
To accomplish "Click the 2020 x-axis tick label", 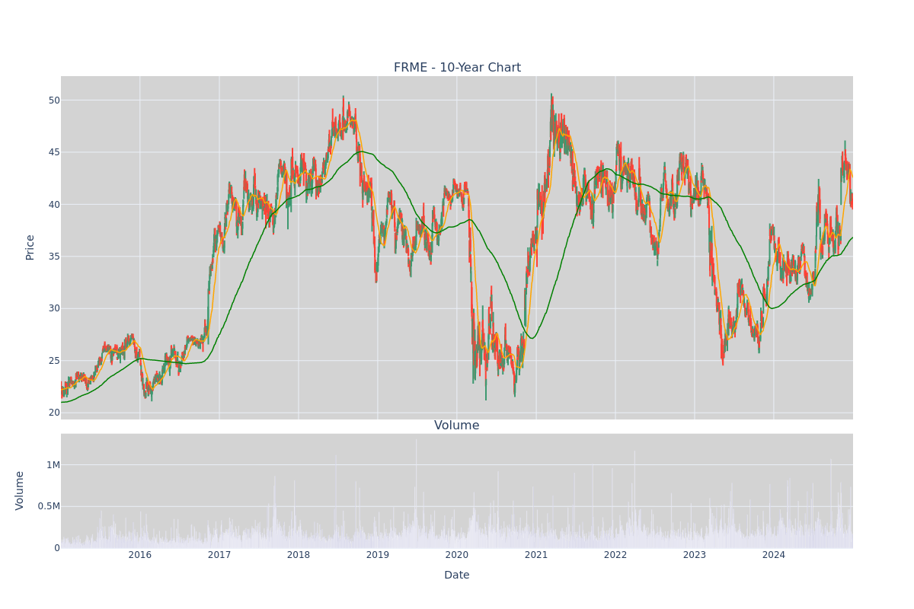I will pyautogui.click(x=457, y=555).
